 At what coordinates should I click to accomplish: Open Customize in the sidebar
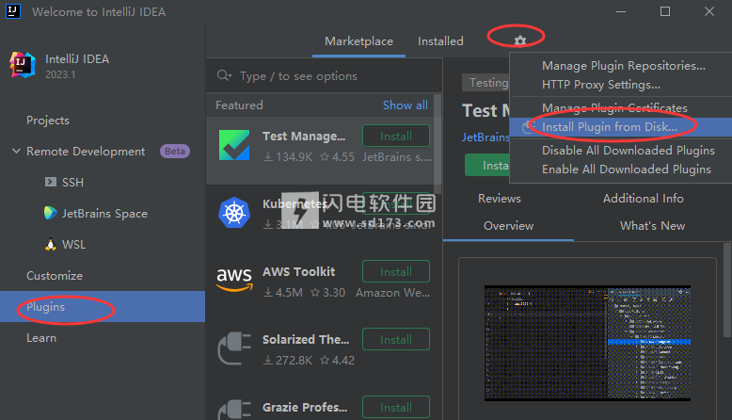(55, 276)
